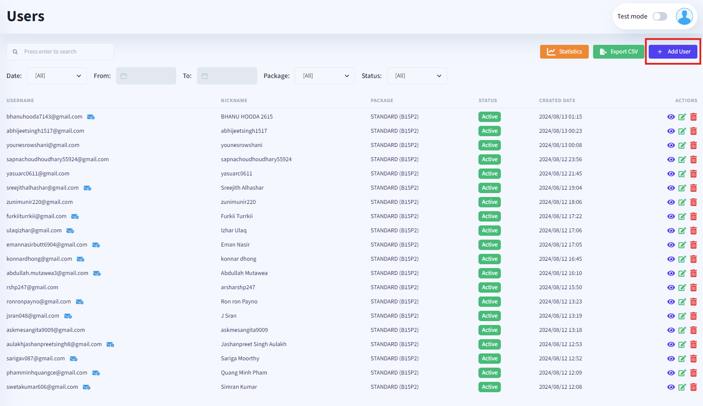Sort by the Created Date column header

tap(557, 100)
